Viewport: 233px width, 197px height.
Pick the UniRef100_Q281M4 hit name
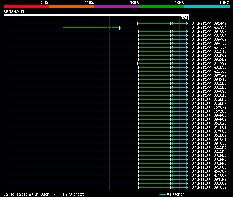point(209,152)
